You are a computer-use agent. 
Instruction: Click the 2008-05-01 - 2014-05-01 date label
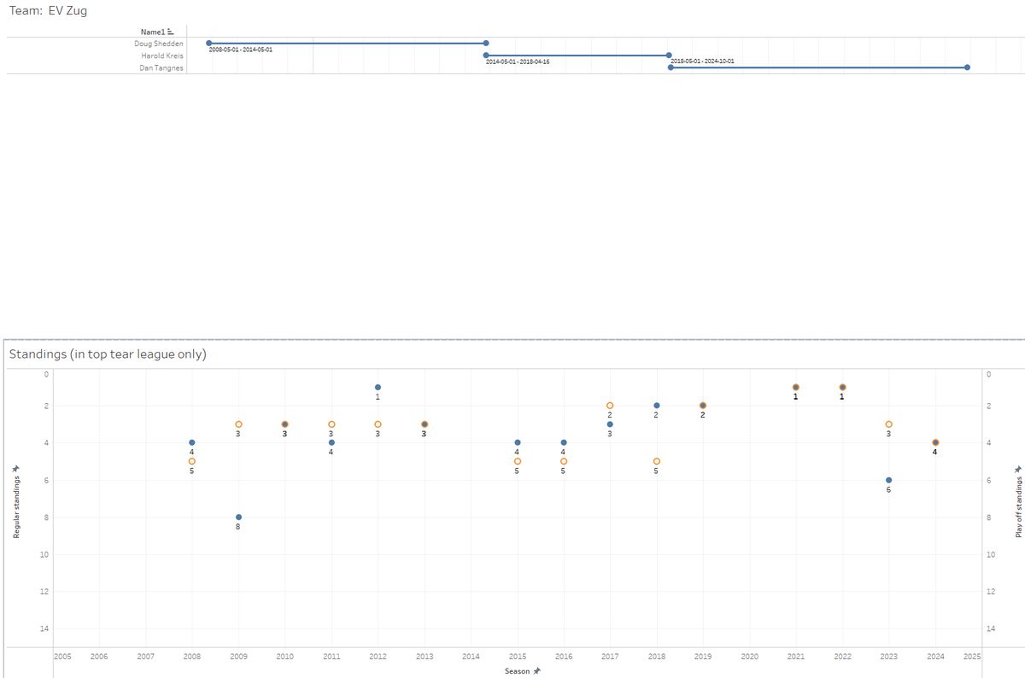(x=241, y=50)
